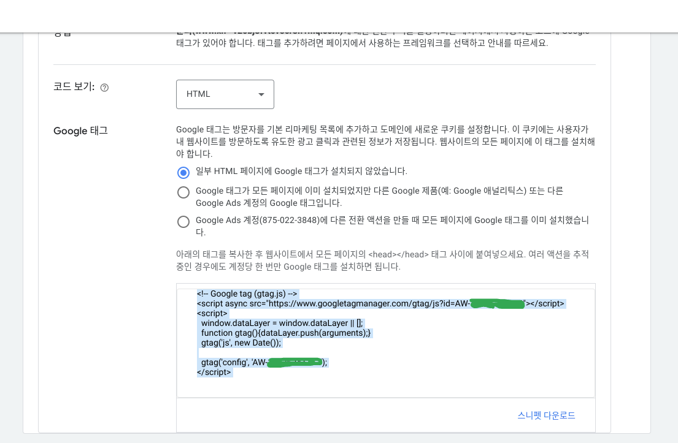The height and width of the screenshot is (443, 678).
Task: Click the window.dataLayer line in snippet
Action: pyautogui.click(x=282, y=323)
